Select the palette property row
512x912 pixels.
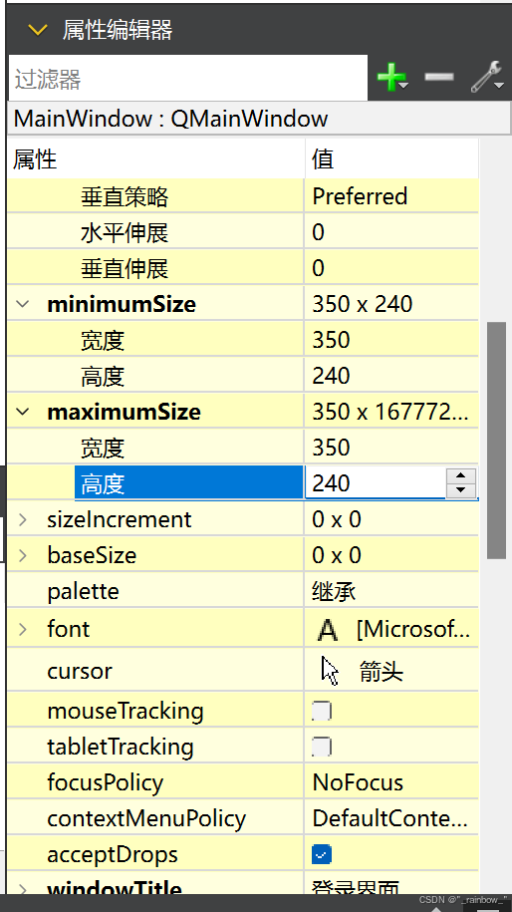click(243, 591)
